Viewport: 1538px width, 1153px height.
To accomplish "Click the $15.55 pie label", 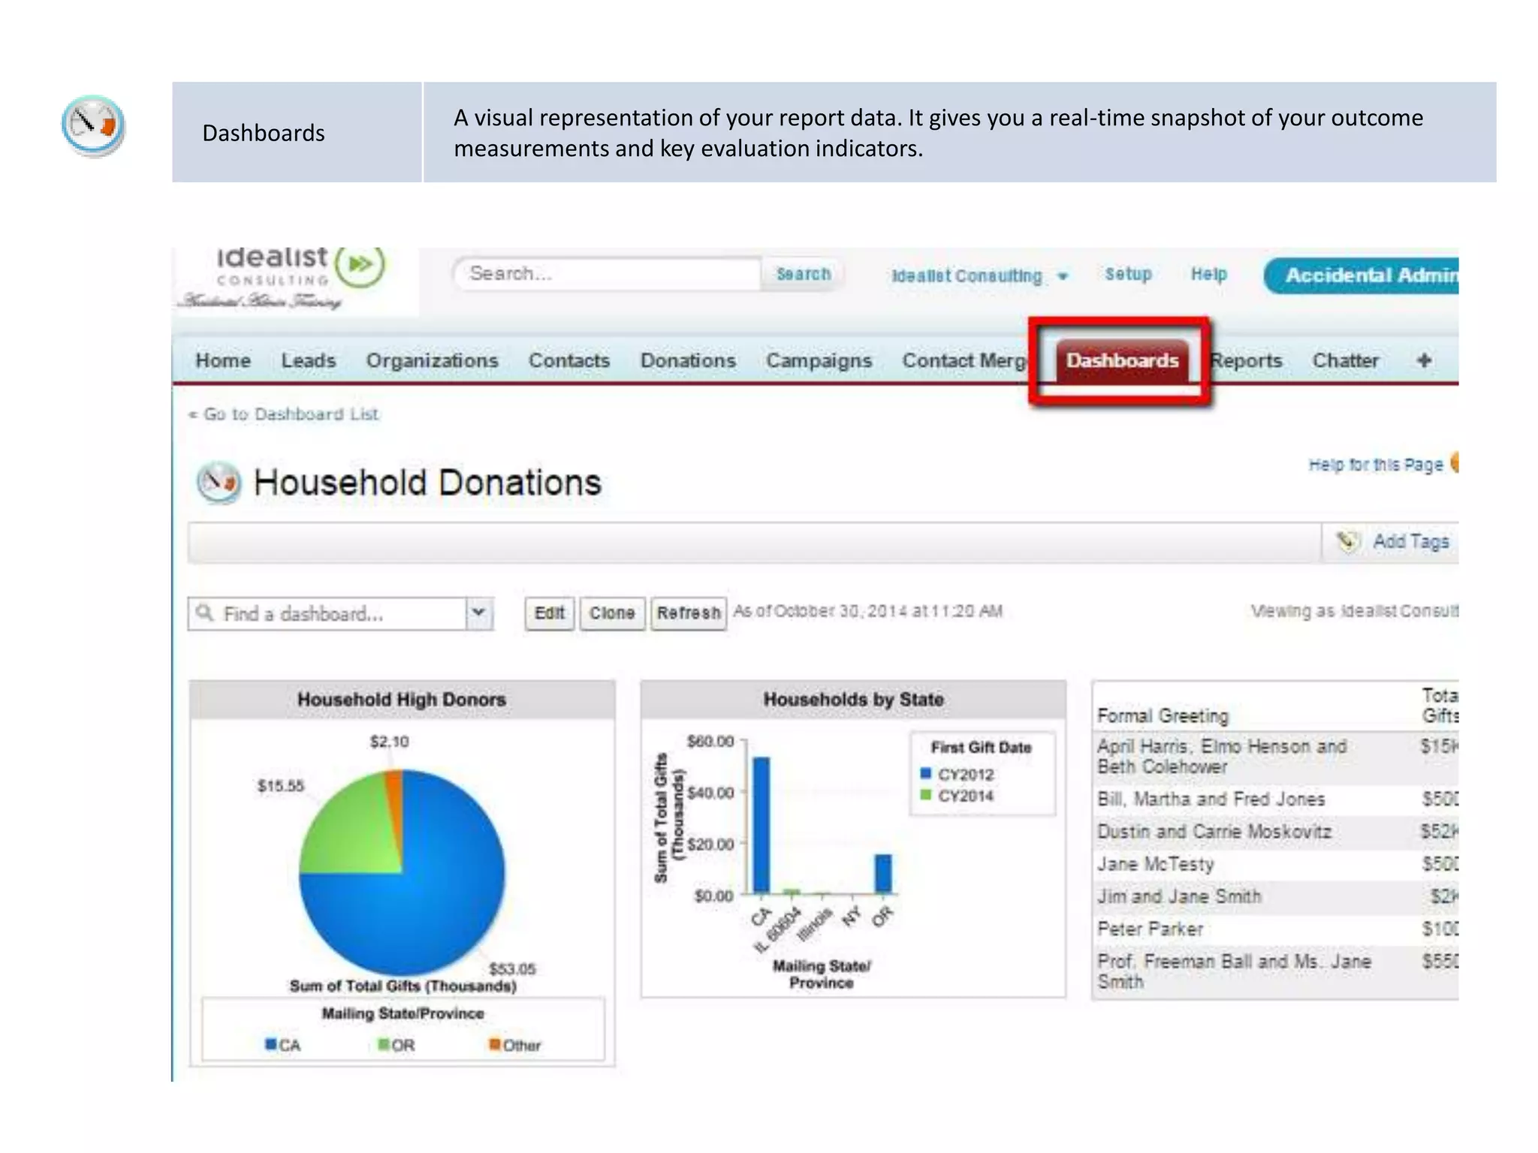I will 280,785.
